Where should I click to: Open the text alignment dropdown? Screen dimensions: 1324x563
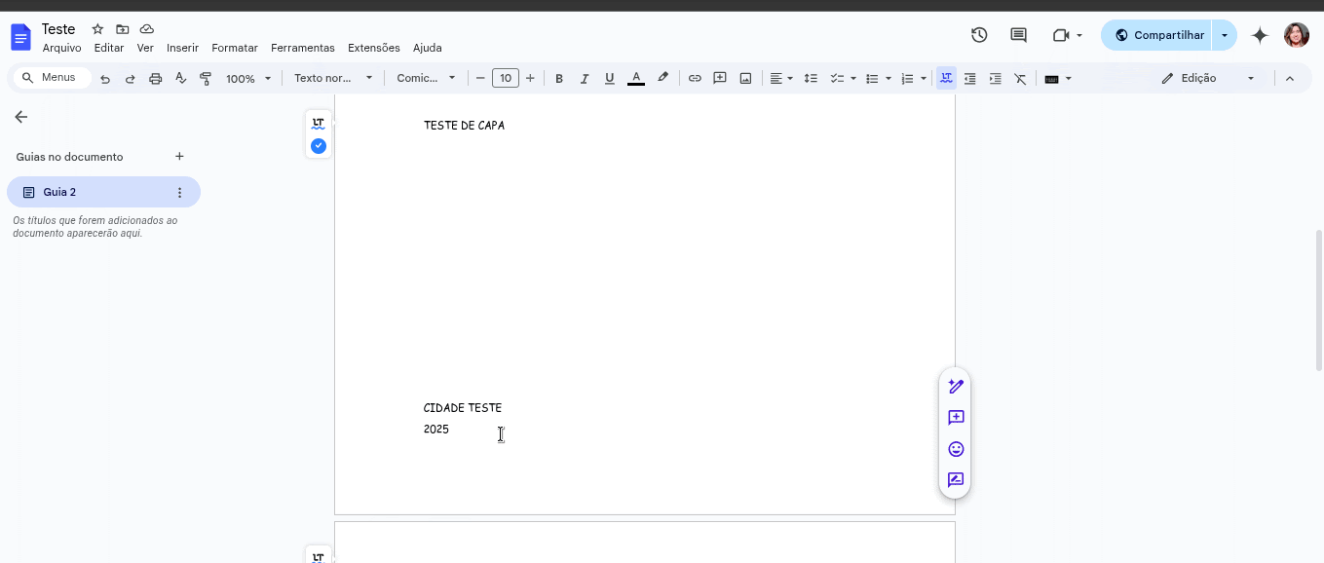click(x=780, y=78)
